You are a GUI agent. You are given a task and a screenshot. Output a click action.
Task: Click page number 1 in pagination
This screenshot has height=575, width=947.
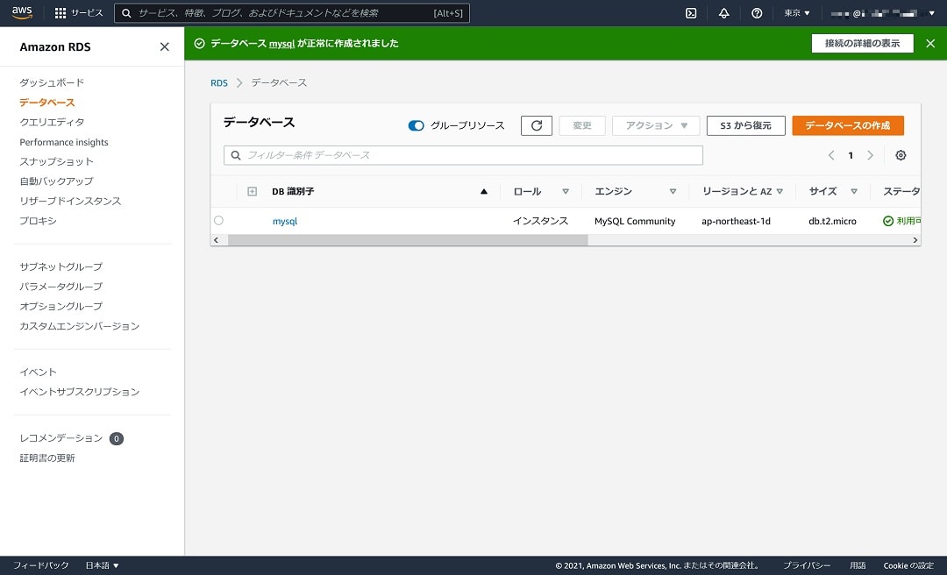[x=851, y=155]
